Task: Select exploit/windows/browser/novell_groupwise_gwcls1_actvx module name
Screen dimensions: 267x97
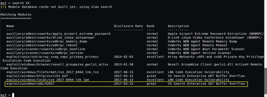Action: (57, 64)
